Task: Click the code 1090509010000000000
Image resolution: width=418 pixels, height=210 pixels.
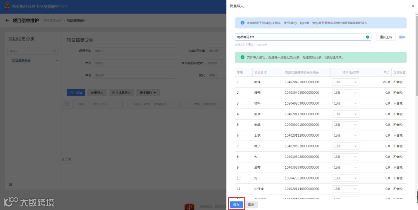Action: pyautogui.click(x=302, y=125)
